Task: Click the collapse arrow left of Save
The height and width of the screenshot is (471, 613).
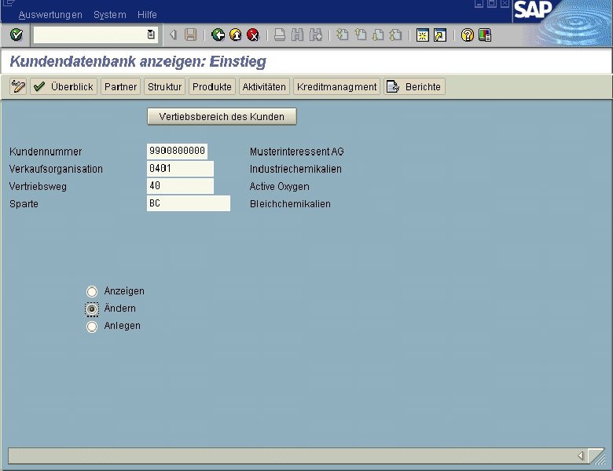Action: (x=173, y=35)
